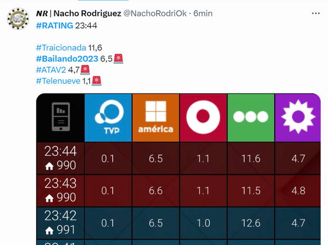This screenshot has width=328, height=245.
Task: Open the three-dot more options menu
Action: point(316,13)
